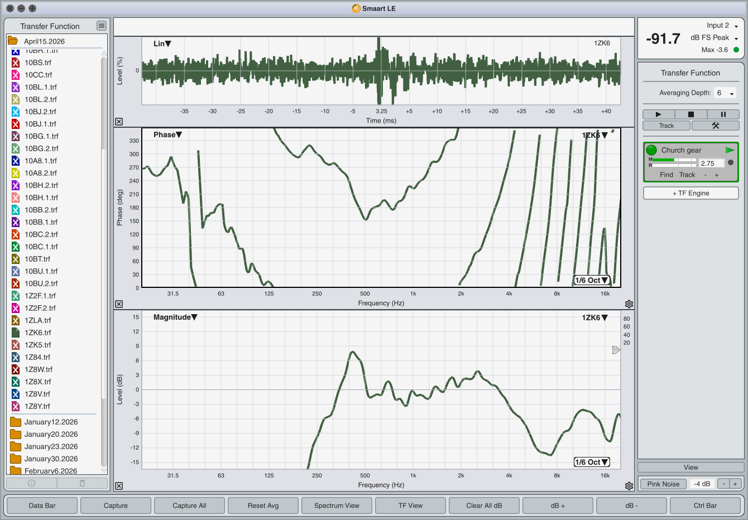Open the Magnitude graph type dropdown
Image resolution: width=748 pixels, height=520 pixels.
point(175,317)
